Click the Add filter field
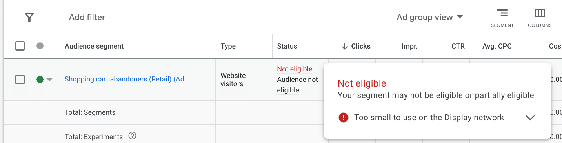This screenshot has width=562, height=143. tap(87, 17)
